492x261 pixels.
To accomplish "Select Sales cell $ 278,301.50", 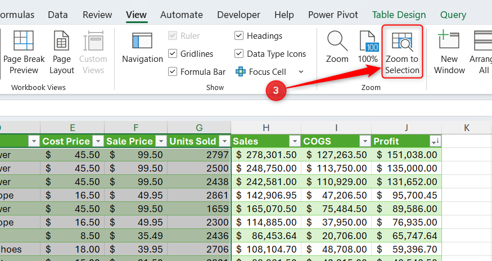I will [266, 155].
